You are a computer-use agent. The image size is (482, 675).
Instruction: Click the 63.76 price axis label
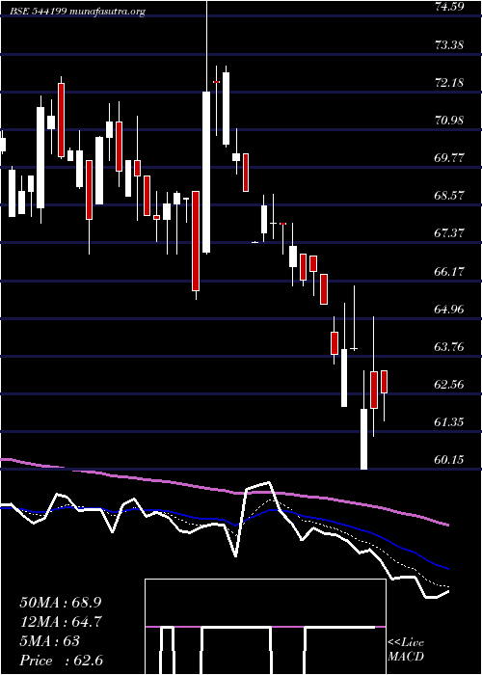tap(450, 346)
